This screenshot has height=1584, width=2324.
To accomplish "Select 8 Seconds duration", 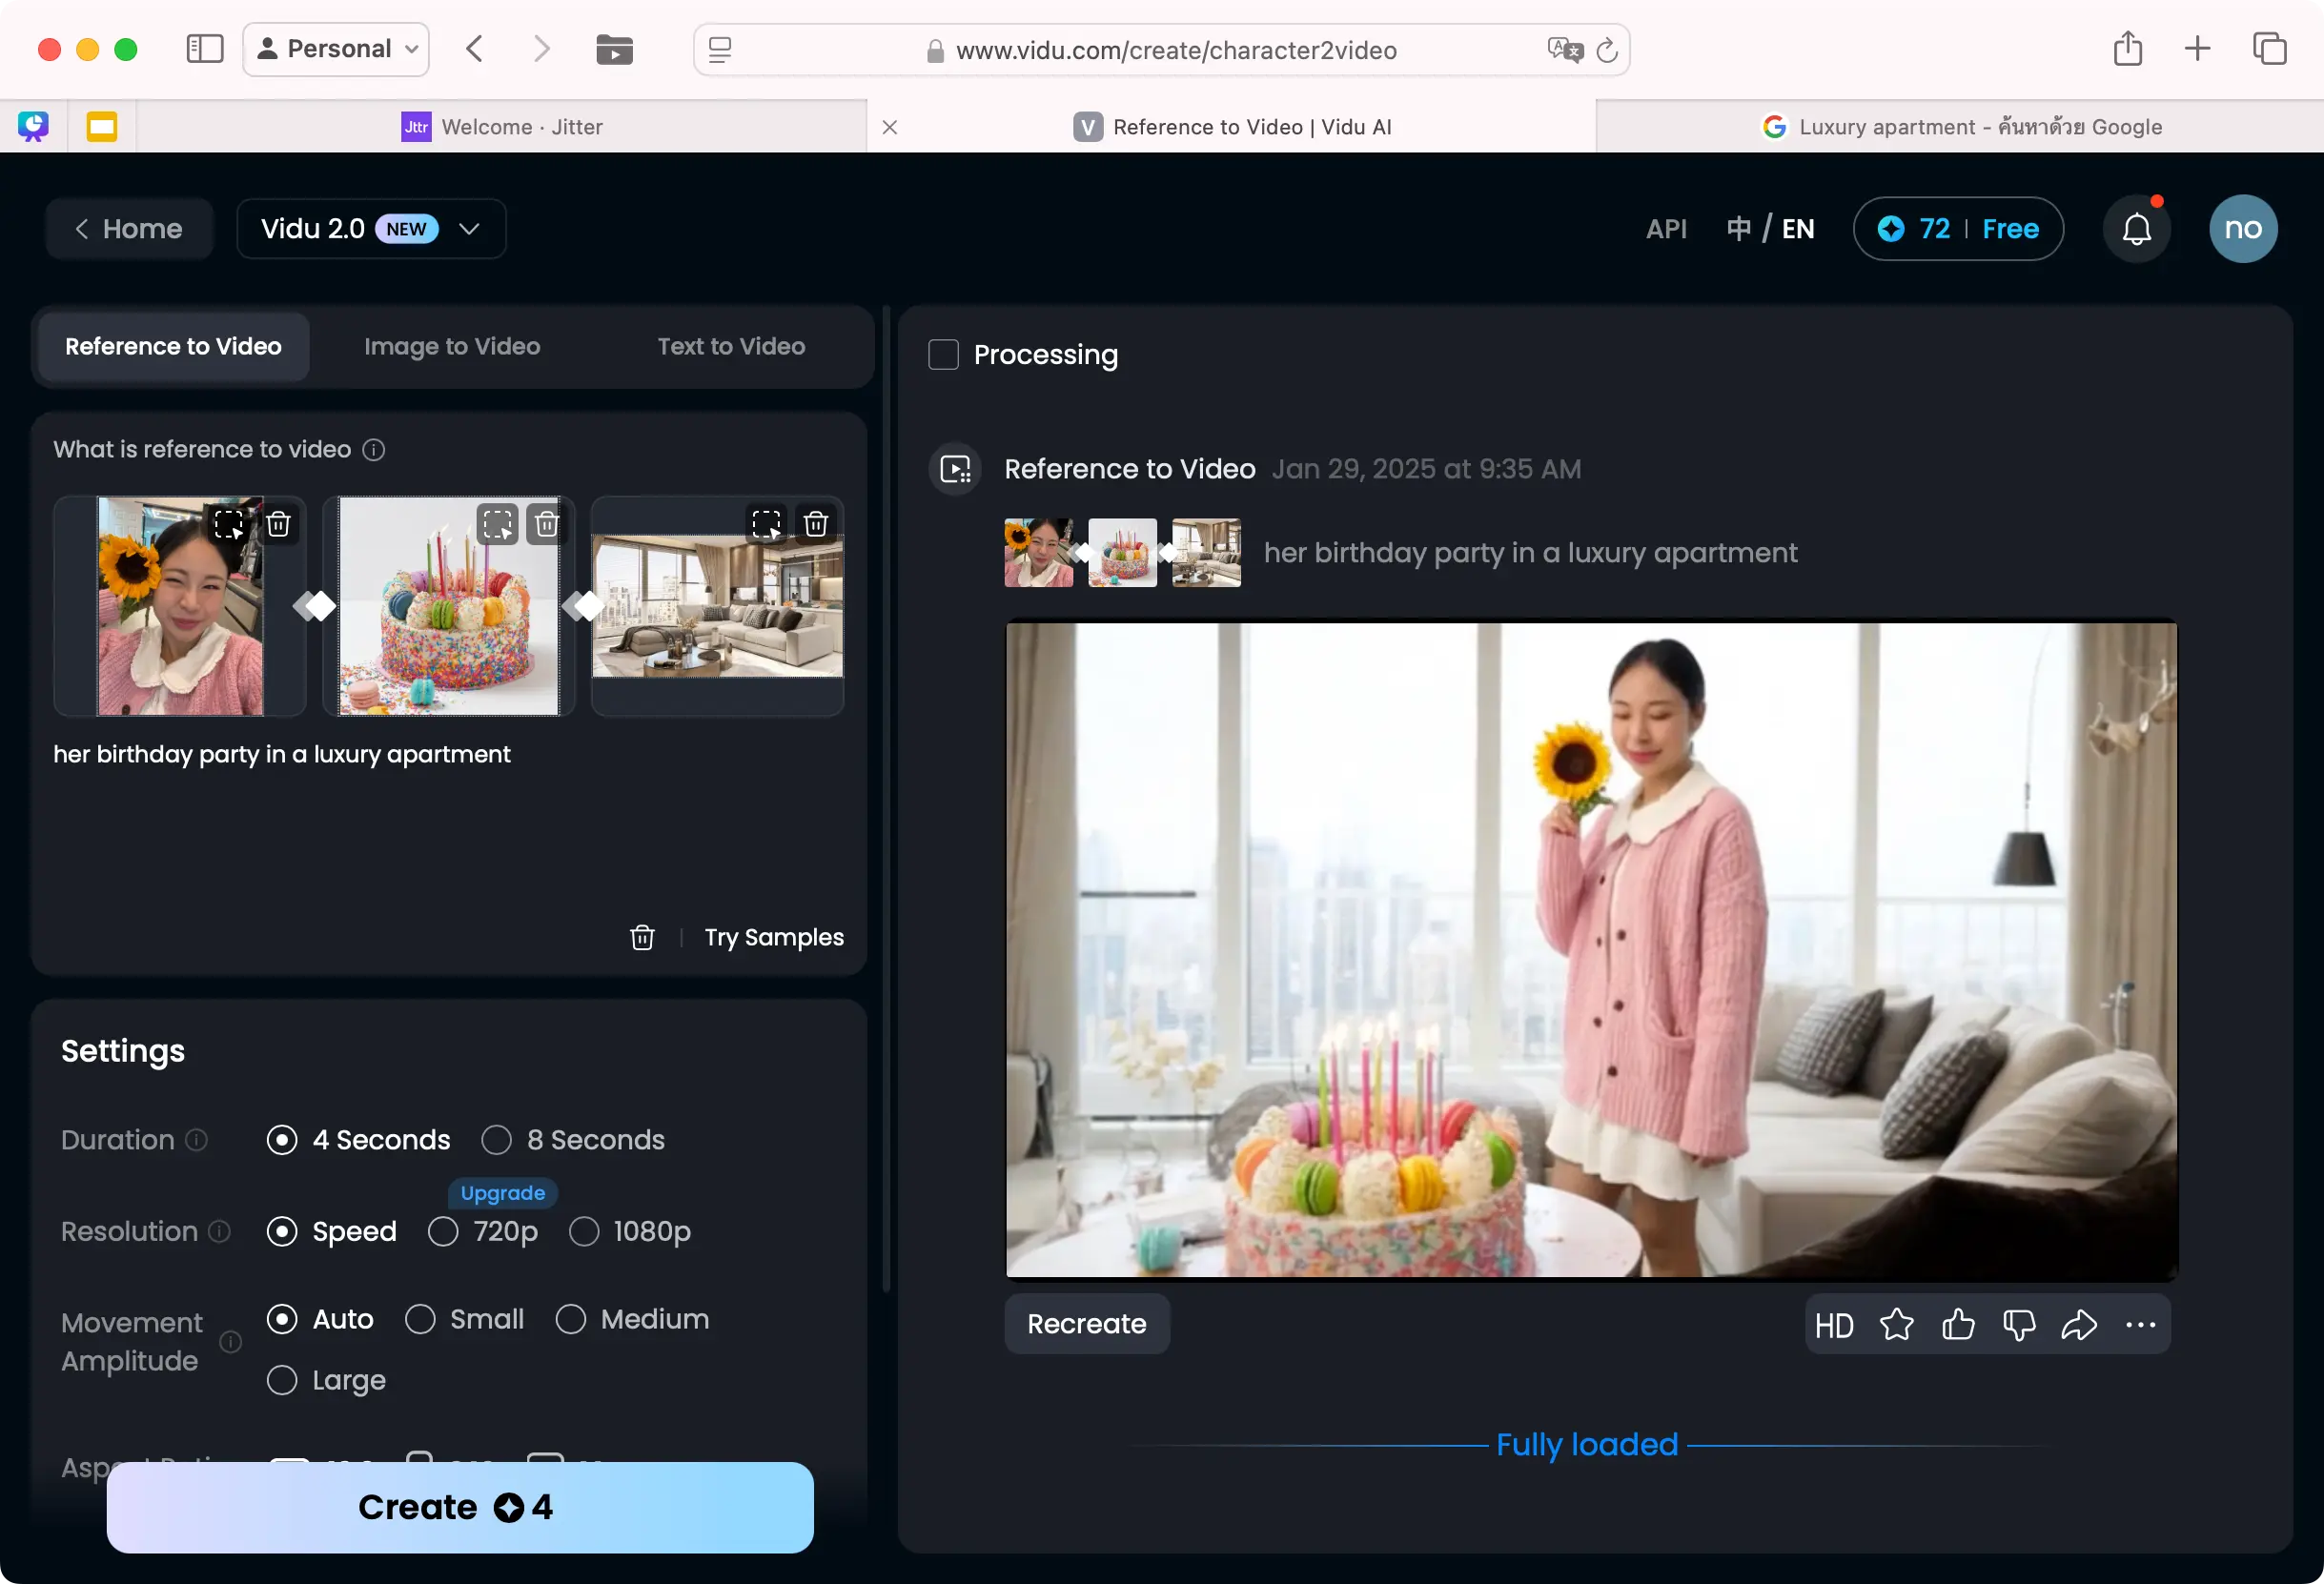I will tap(497, 1140).
